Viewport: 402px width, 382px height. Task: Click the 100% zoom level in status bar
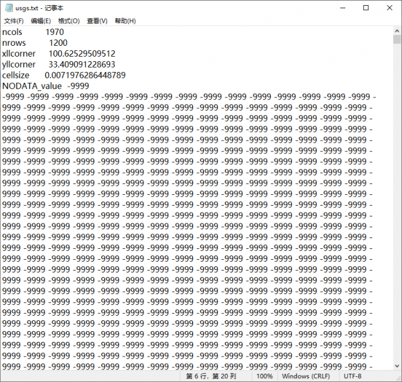(264, 376)
